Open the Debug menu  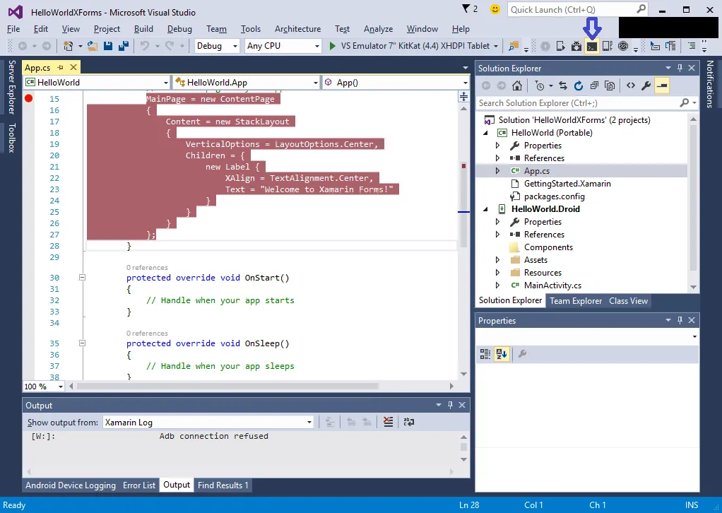179,29
